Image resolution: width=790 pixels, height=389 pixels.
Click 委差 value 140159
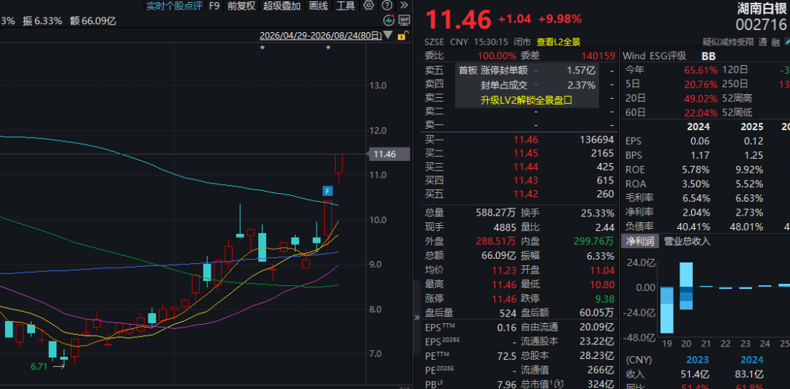click(x=598, y=56)
